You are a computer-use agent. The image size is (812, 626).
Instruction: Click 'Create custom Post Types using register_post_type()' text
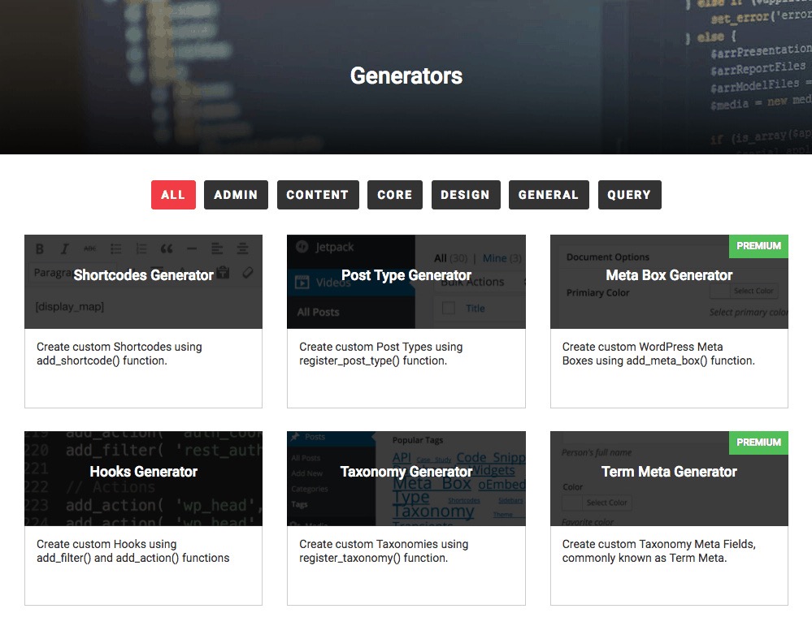point(380,354)
